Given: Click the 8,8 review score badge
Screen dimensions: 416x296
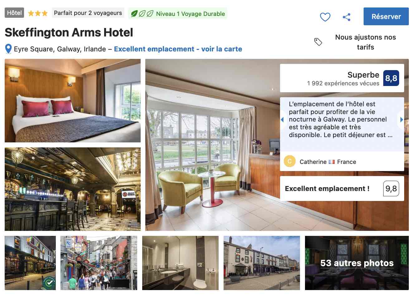Looking at the screenshot, I should coord(391,78).
